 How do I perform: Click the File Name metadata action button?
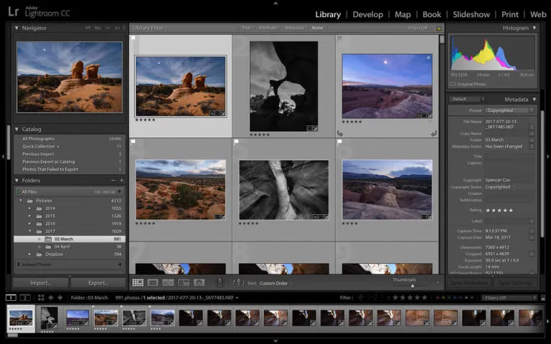pyautogui.click(x=532, y=127)
